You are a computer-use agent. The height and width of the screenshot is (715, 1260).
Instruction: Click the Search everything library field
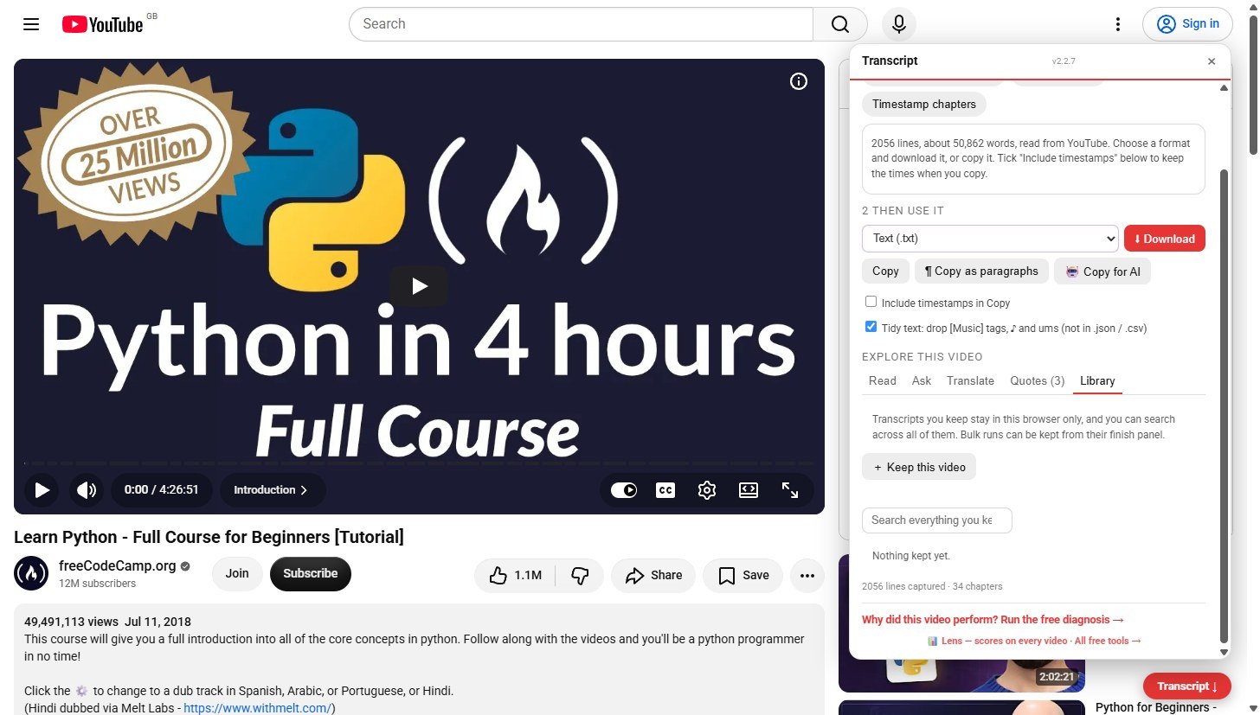coord(937,520)
